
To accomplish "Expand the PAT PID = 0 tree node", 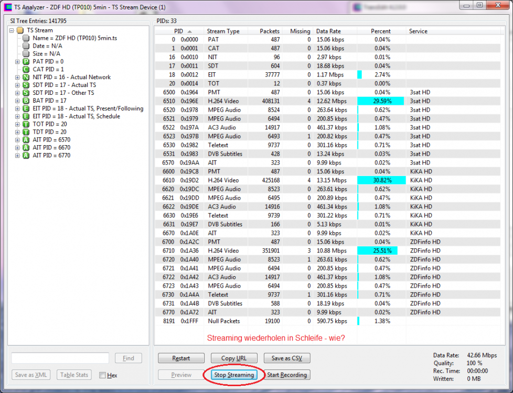I will (x=17, y=62).
